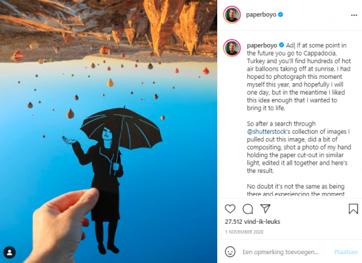This screenshot has width=362, height=263.
Task: Click the paperboyo avatar beside the caption
Action: click(232, 48)
